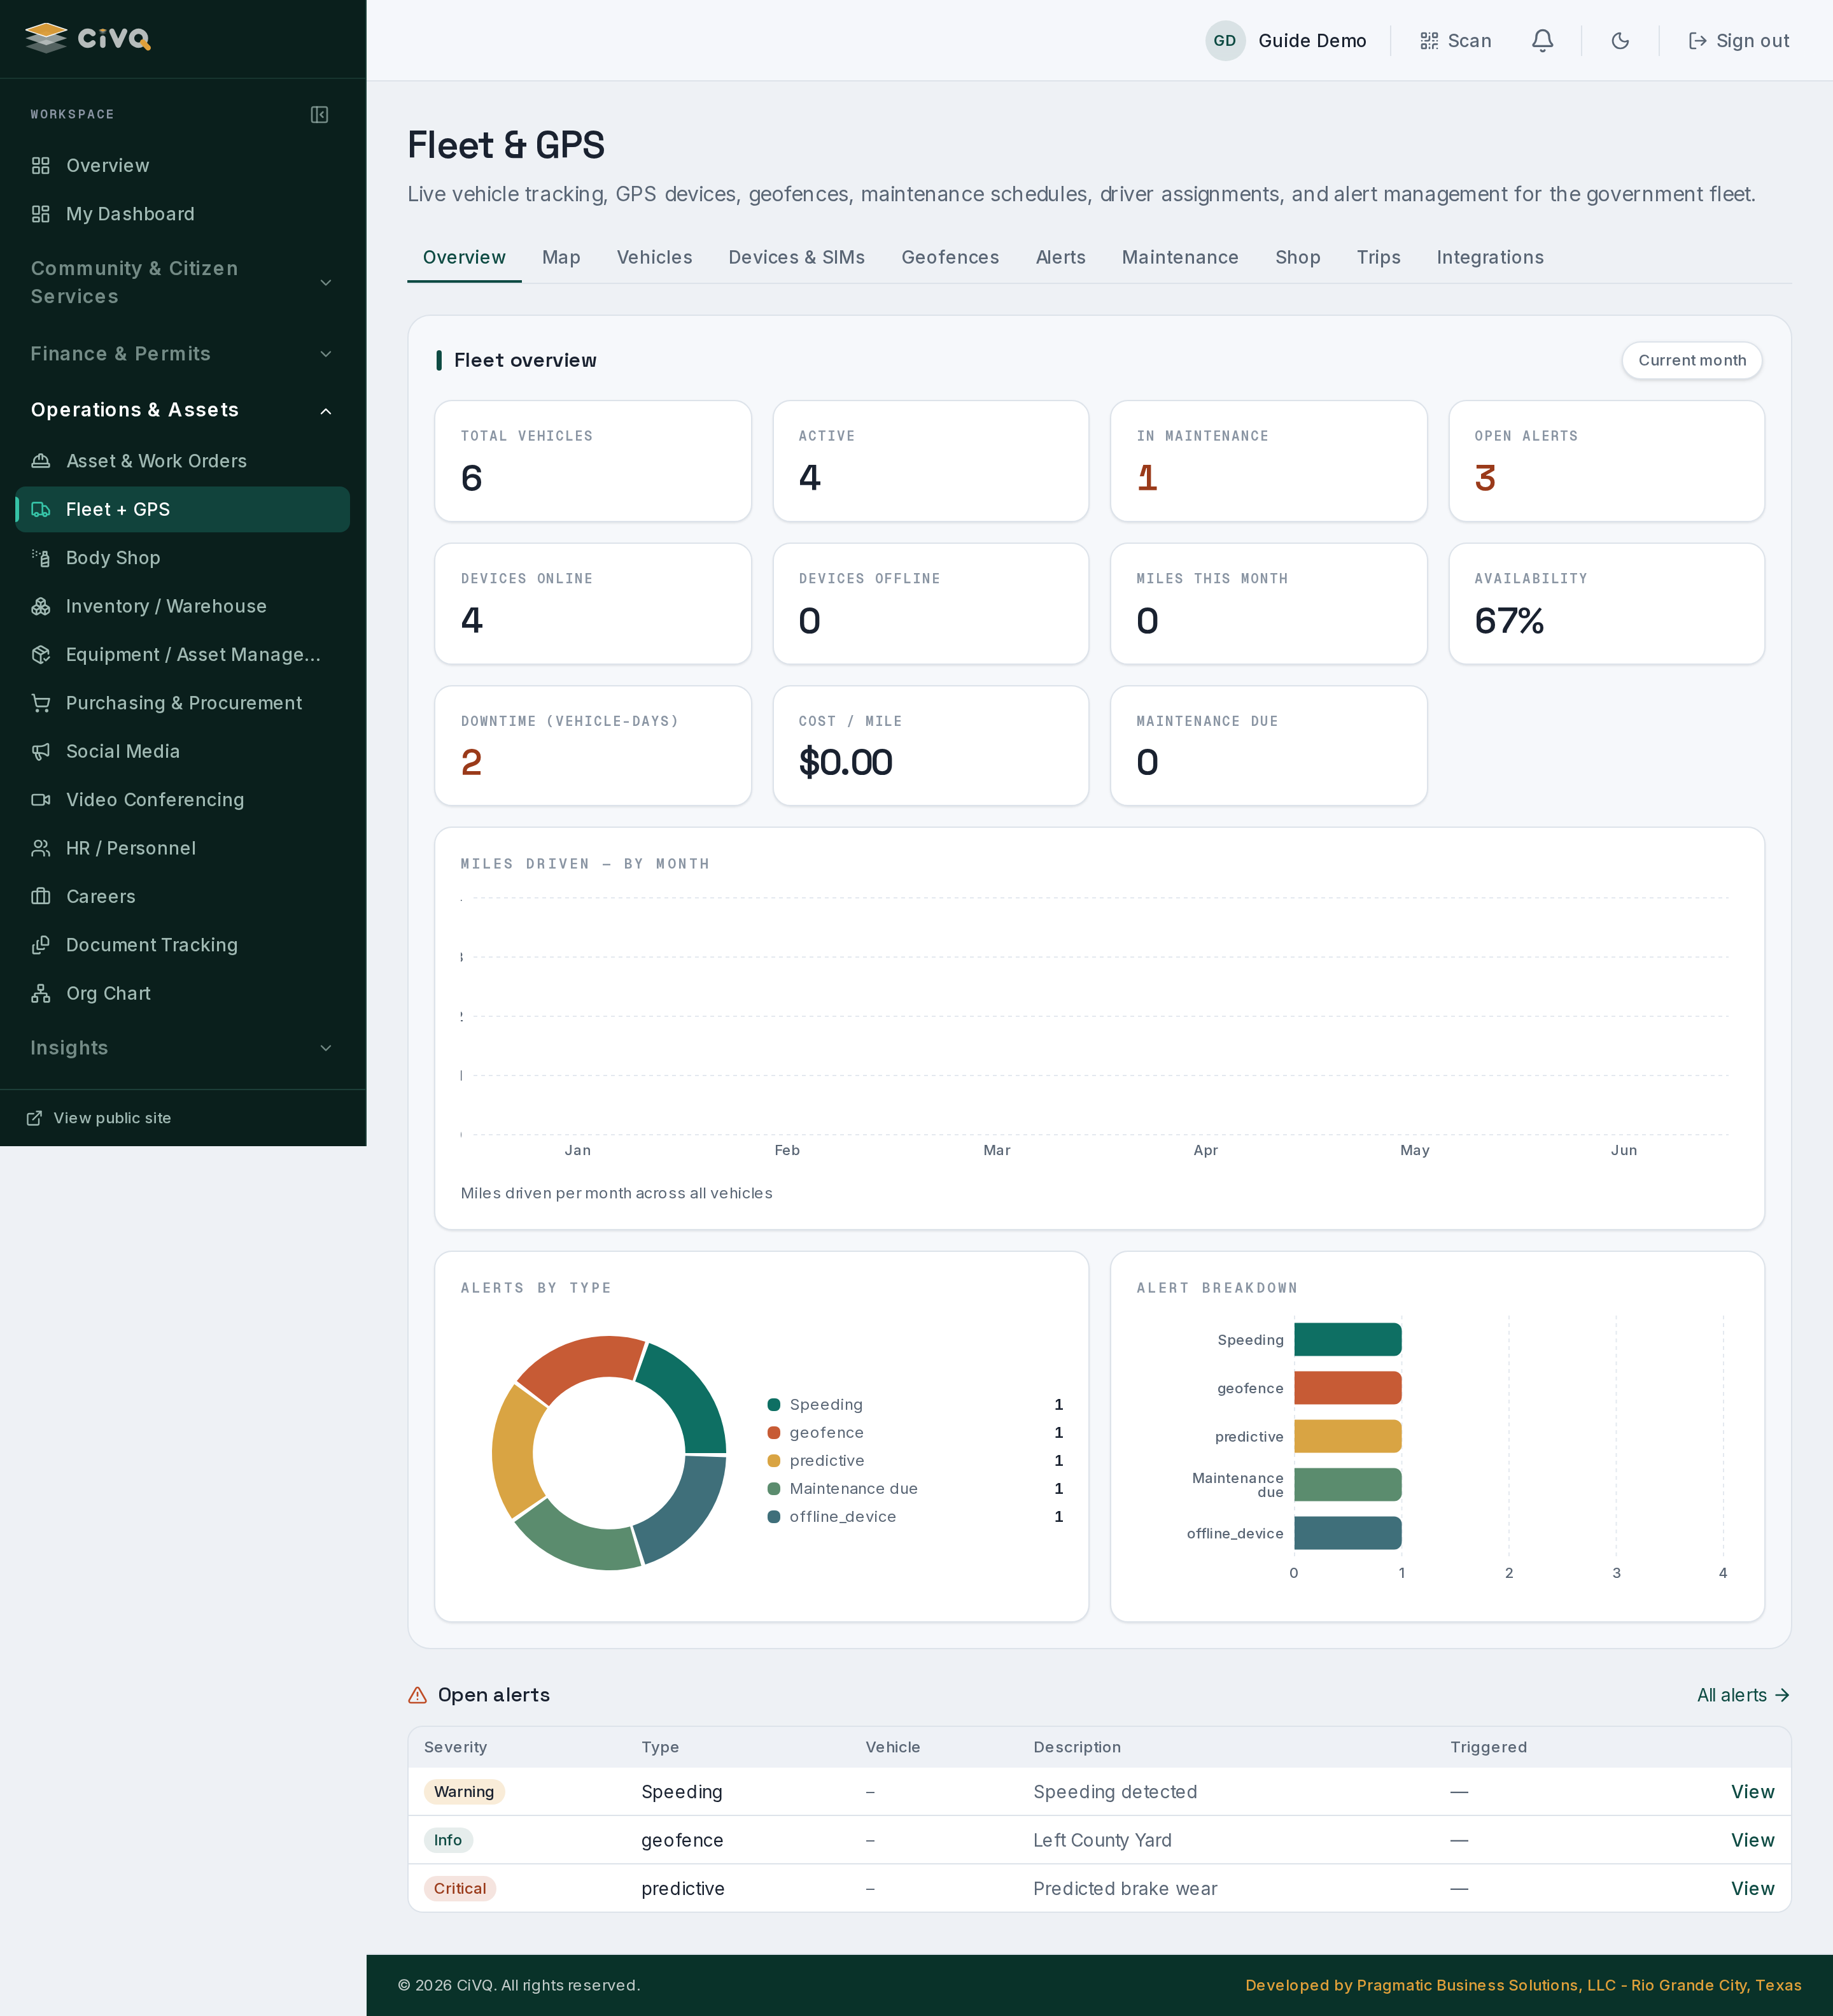Click the Availability 67% card

click(1606, 604)
